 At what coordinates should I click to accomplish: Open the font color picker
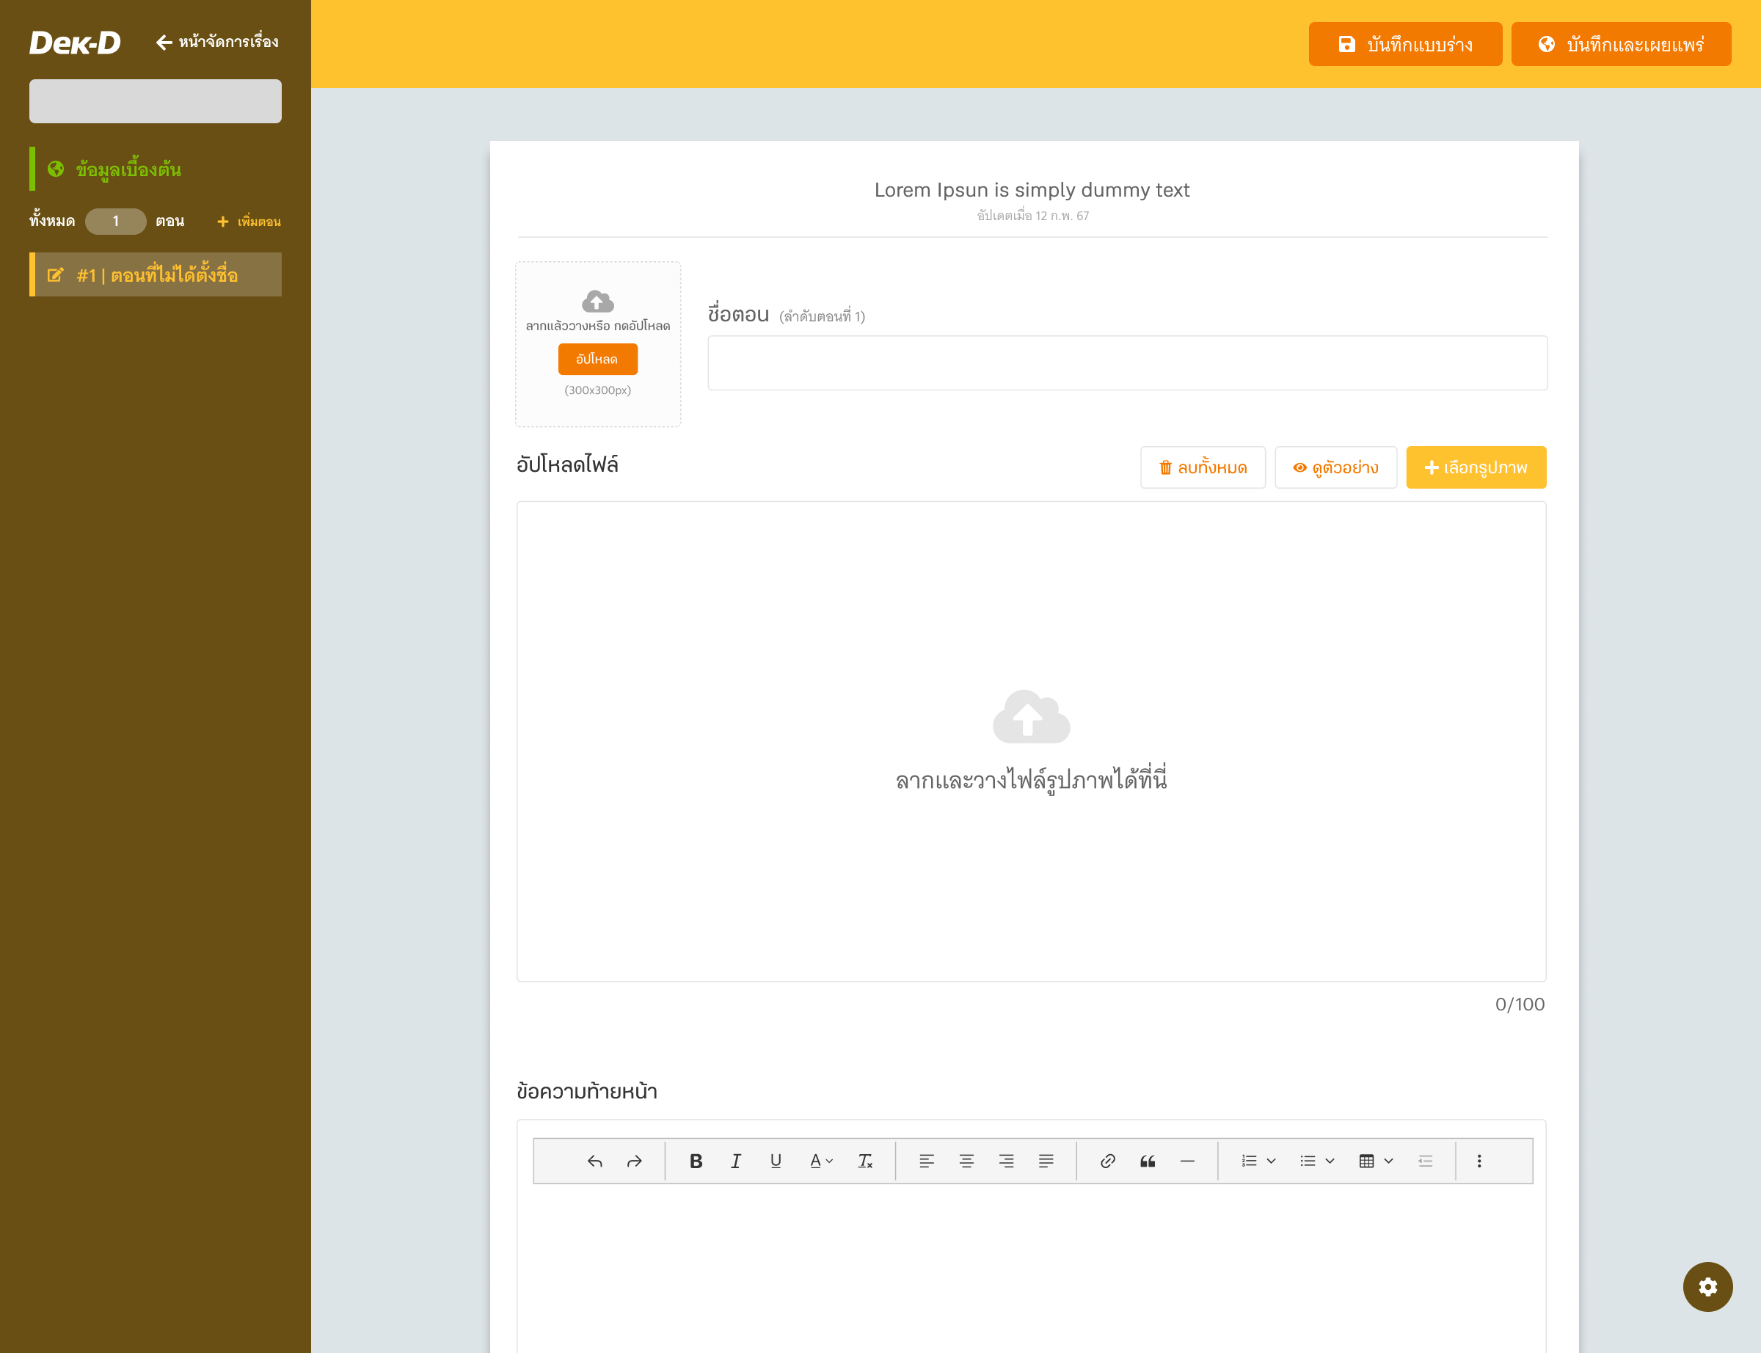point(821,1161)
